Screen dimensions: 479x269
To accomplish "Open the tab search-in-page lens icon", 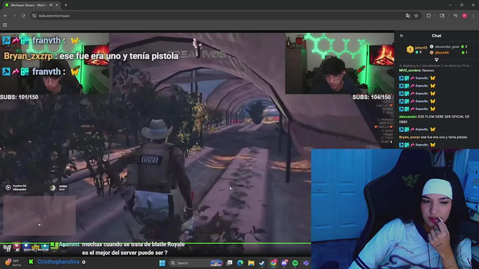I will (x=442, y=16).
